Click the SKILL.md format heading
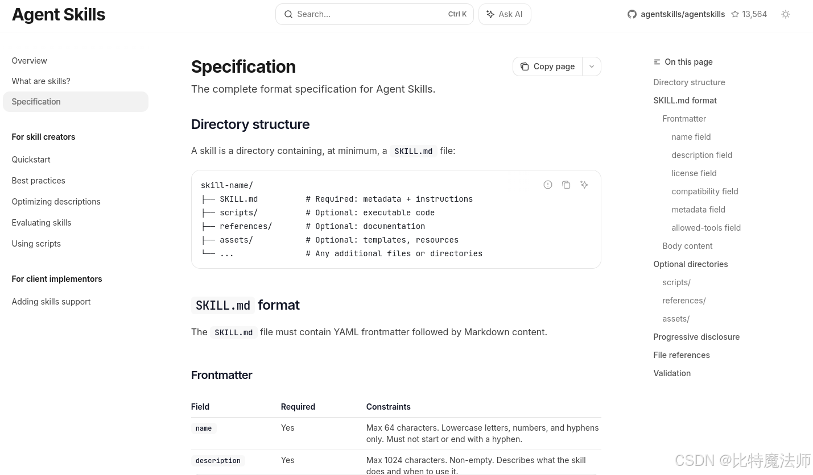This screenshot has width=813, height=475. tap(245, 305)
